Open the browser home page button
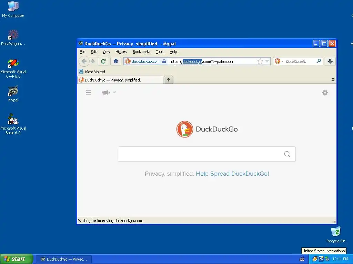 tap(116, 61)
